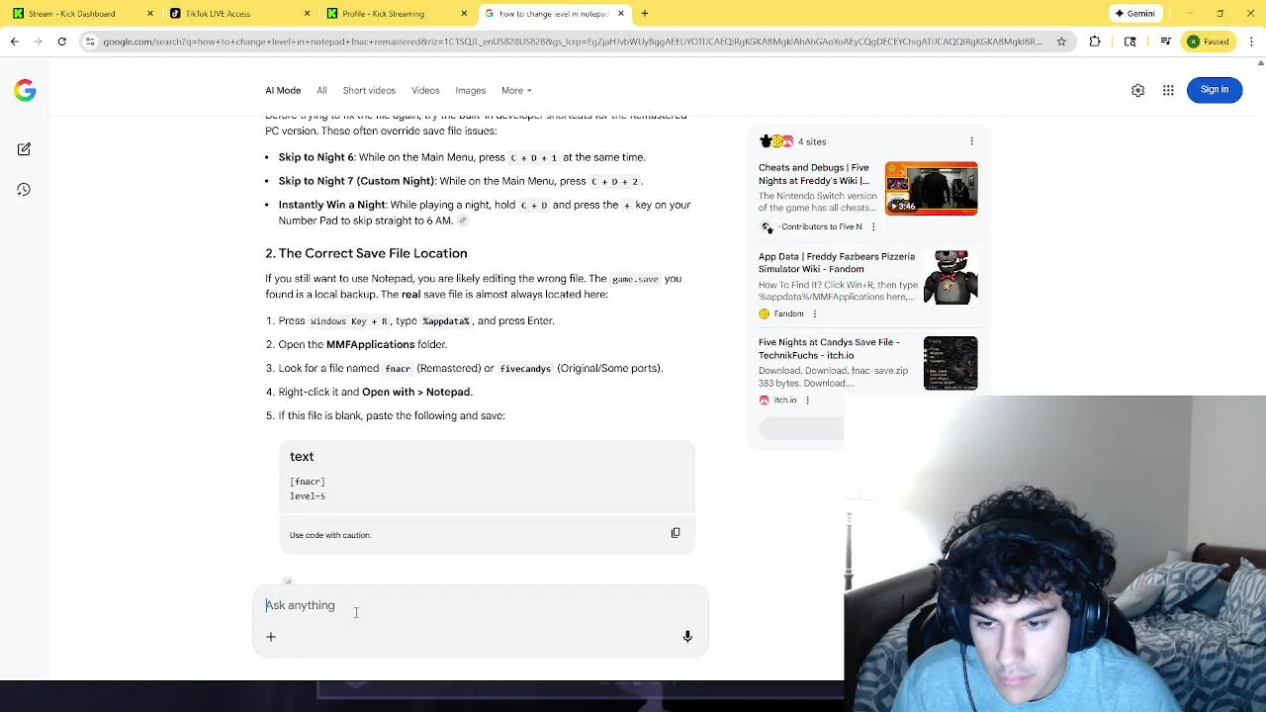Click the Sign in button
The width and height of the screenshot is (1266, 712).
pyautogui.click(x=1215, y=90)
